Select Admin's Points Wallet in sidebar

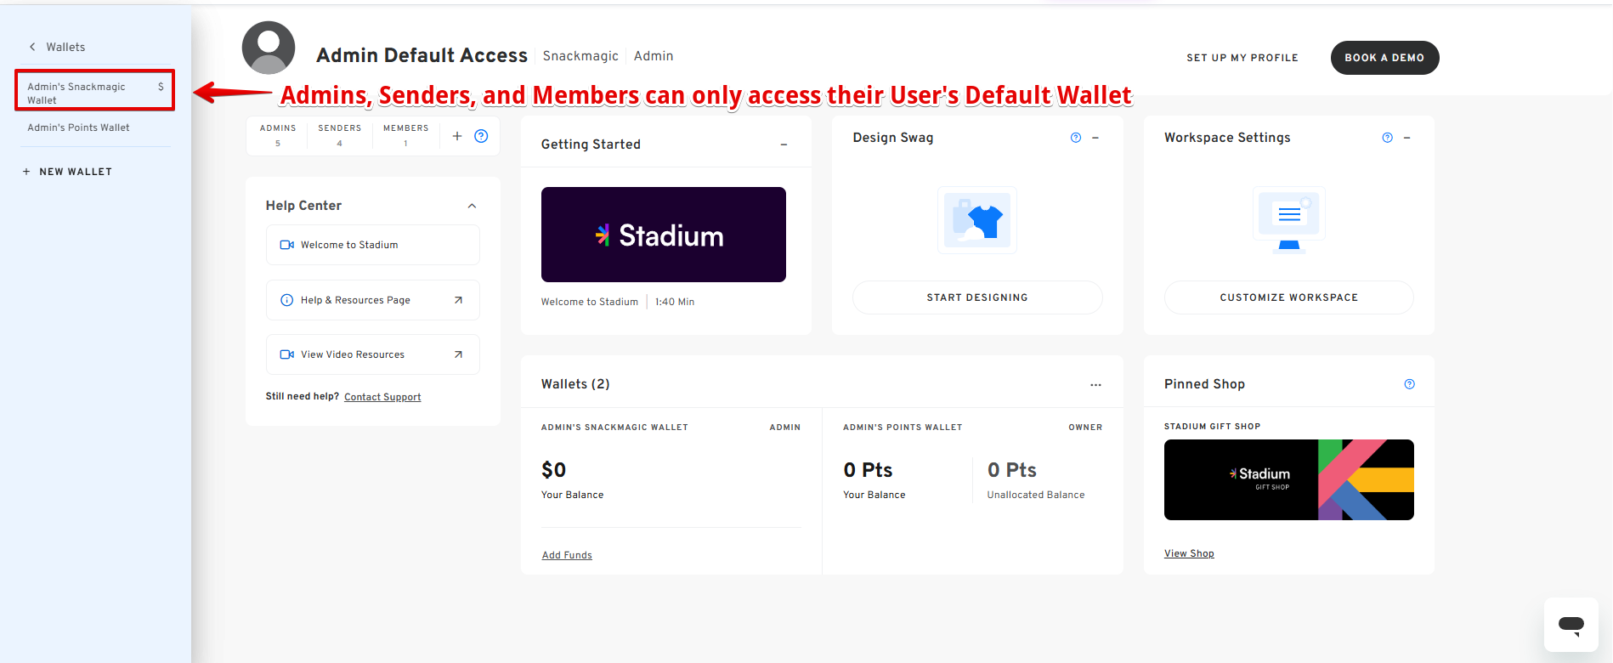click(78, 127)
